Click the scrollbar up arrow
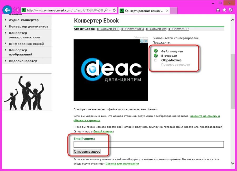This screenshot has height=171, width=237. 233,20
